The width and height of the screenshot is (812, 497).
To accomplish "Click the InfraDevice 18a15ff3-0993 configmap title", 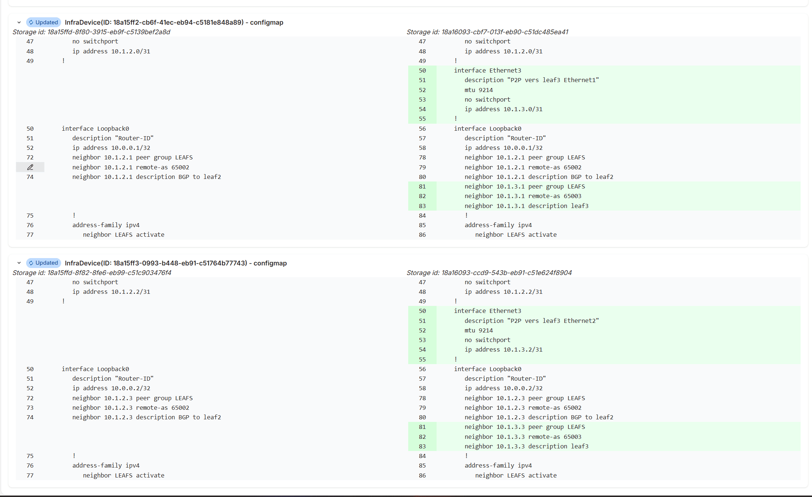I will pyautogui.click(x=176, y=263).
